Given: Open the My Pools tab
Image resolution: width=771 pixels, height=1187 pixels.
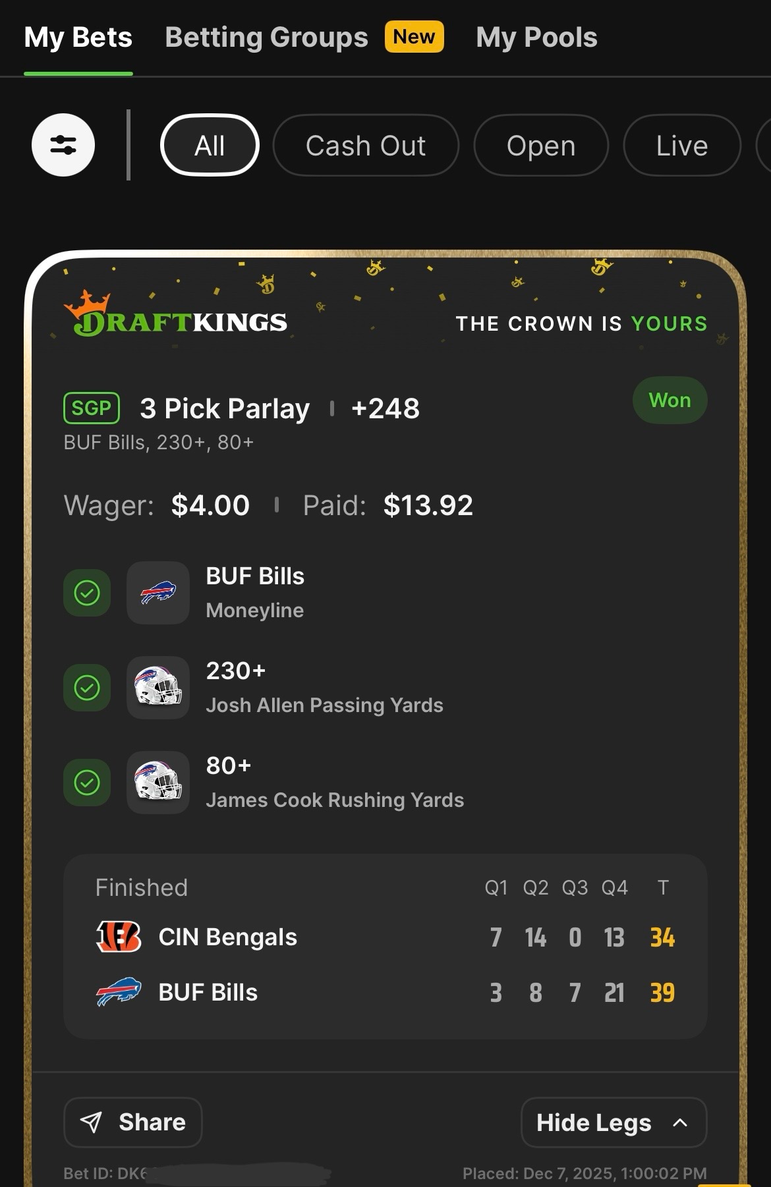Looking at the screenshot, I should (x=536, y=38).
